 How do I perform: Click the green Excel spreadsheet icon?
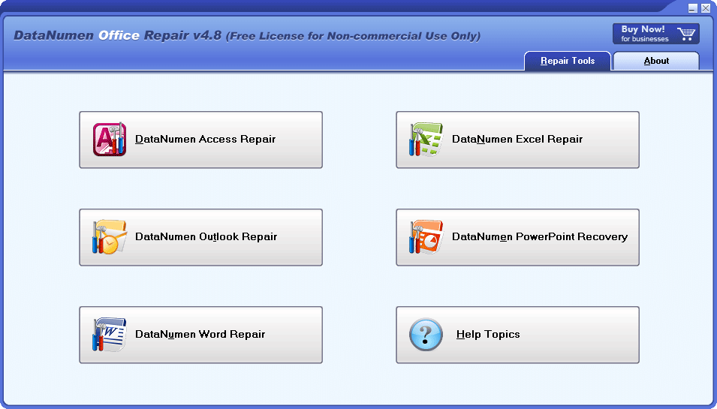(426, 140)
